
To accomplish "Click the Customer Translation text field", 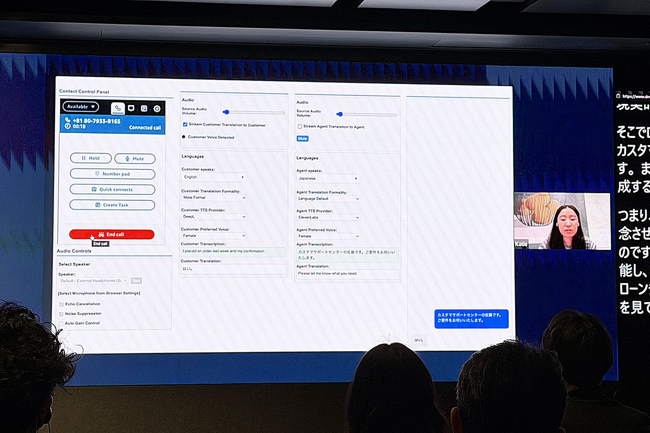I will click(x=233, y=269).
